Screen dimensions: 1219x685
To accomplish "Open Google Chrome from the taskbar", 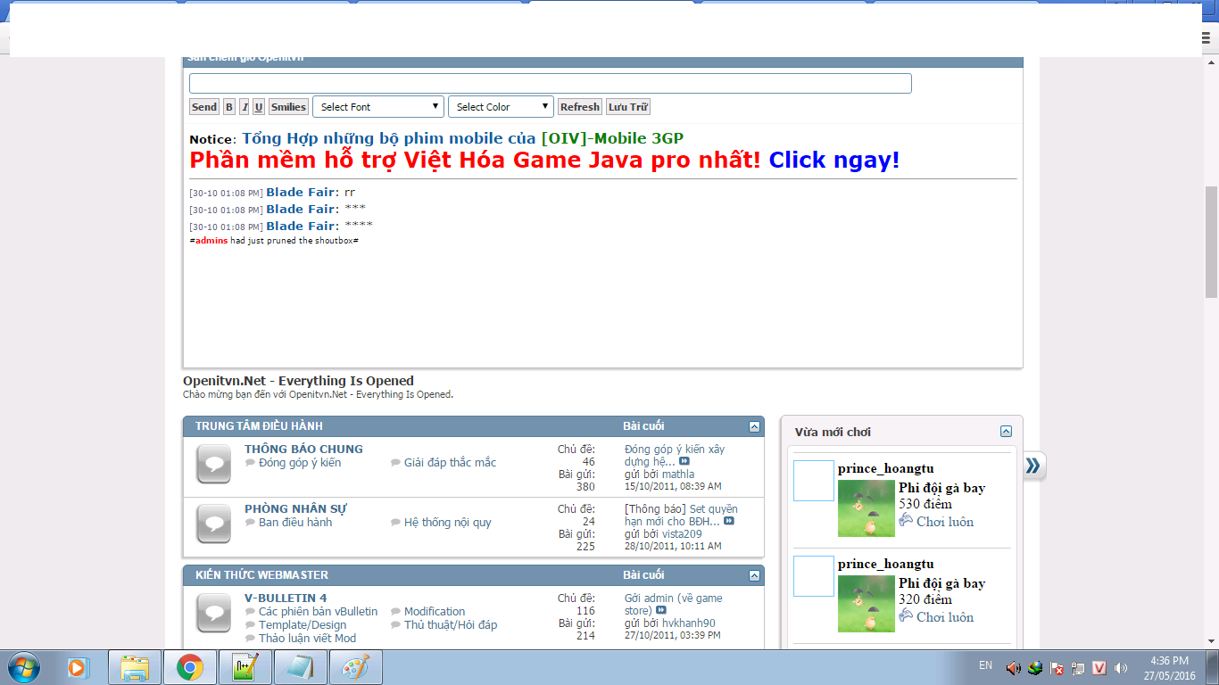I will [x=189, y=667].
